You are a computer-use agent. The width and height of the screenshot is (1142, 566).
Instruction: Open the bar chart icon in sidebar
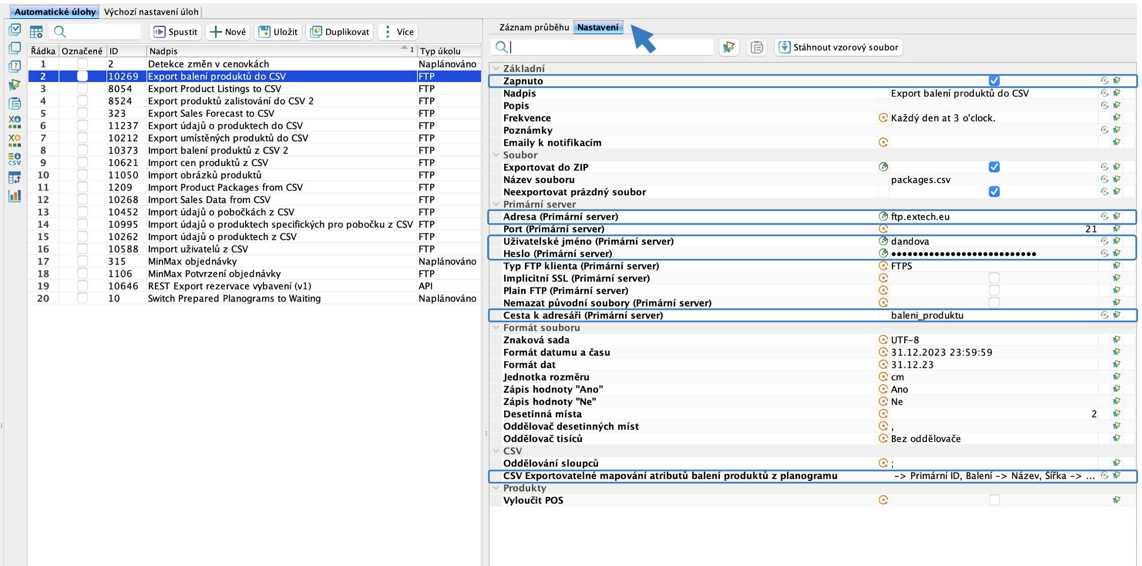pyautogui.click(x=15, y=196)
